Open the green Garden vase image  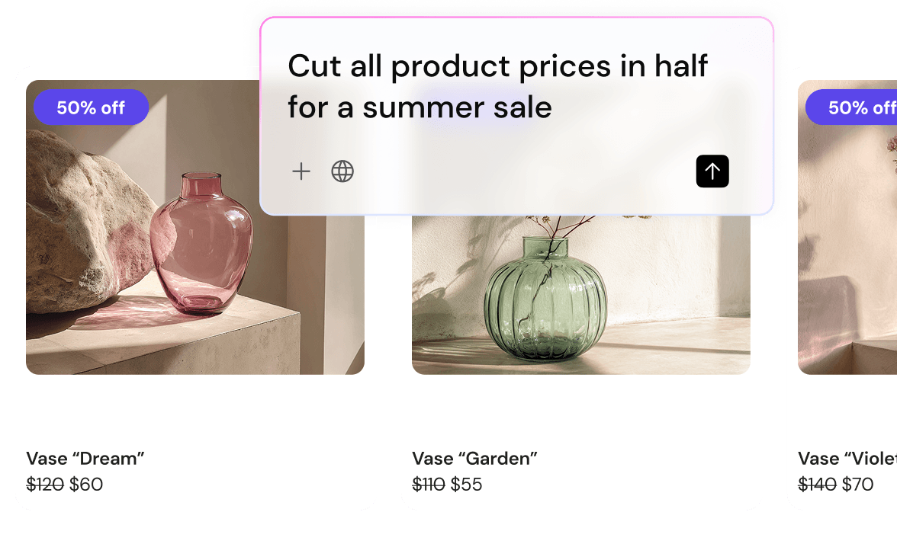point(580,295)
